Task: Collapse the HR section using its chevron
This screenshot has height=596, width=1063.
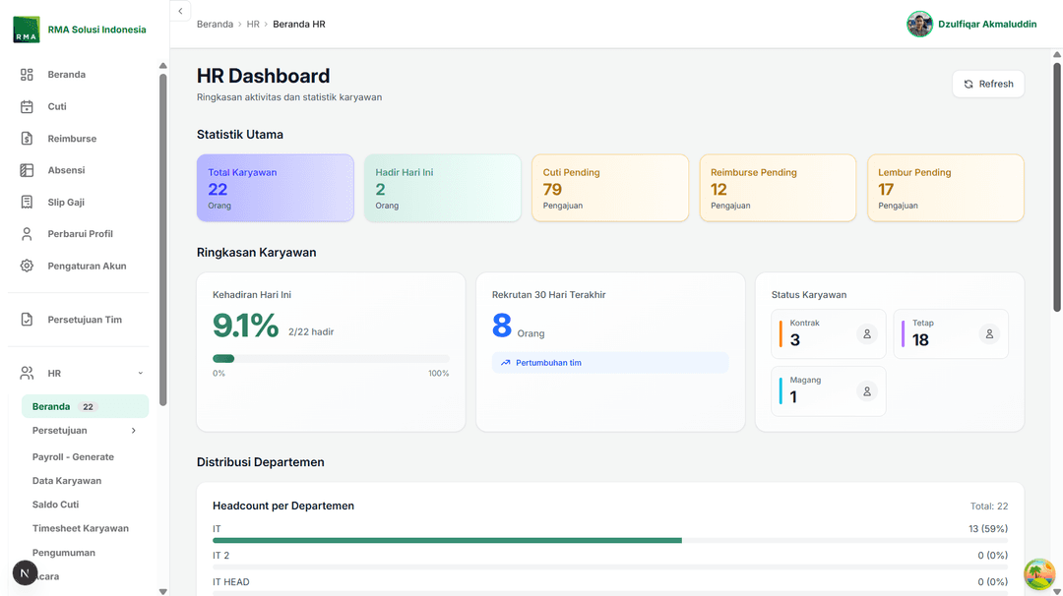Action: point(139,374)
